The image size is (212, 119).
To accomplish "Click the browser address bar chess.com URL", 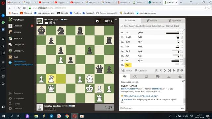I will [x=49, y=8].
